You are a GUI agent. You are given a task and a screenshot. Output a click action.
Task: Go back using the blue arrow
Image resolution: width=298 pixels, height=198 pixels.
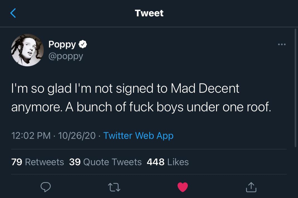pyautogui.click(x=13, y=13)
